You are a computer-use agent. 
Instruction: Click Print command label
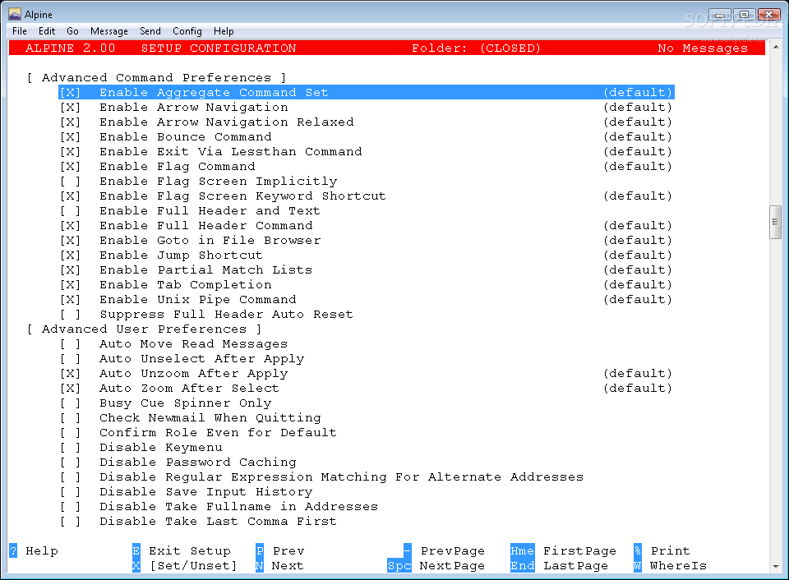click(671, 550)
